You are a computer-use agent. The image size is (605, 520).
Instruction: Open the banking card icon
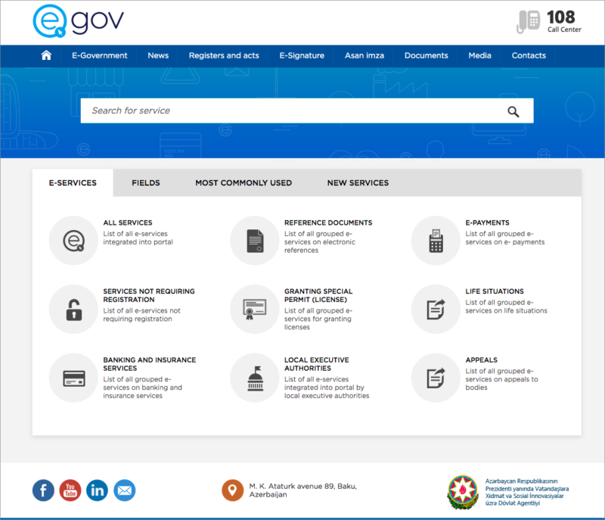(73, 377)
